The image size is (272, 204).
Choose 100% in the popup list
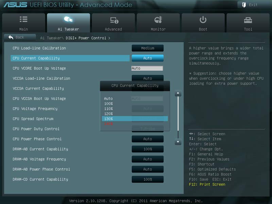(x=108, y=104)
